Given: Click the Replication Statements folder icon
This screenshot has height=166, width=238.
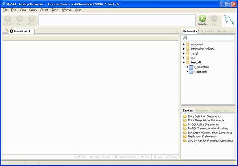Looking at the screenshot, I should tap(185, 137).
